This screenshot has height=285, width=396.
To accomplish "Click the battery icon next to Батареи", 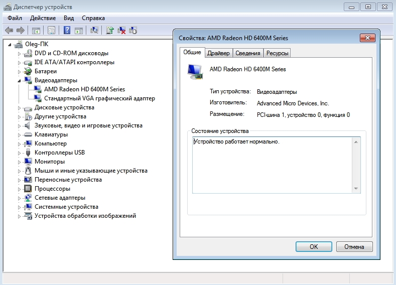I will coord(28,71).
